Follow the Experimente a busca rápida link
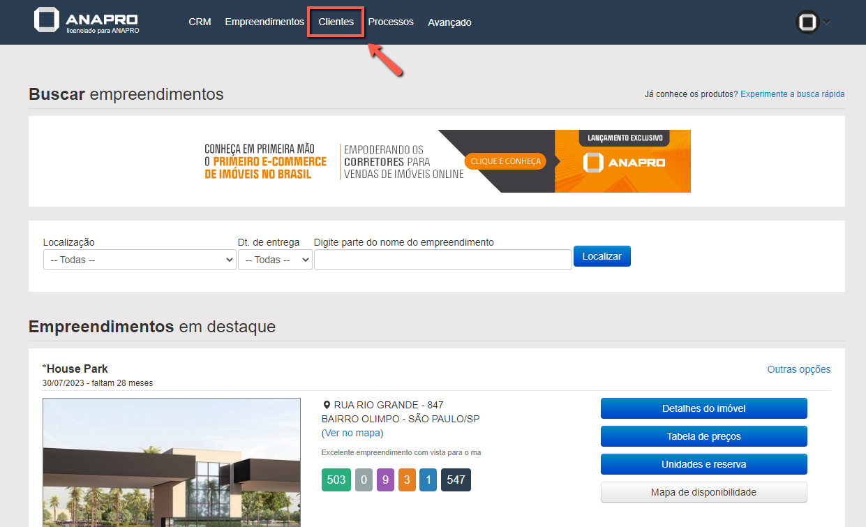This screenshot has width=866, height=527. tap(792, 94)
